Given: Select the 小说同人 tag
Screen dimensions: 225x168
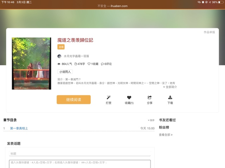Looking at the screenshot, I should [65, 72].
